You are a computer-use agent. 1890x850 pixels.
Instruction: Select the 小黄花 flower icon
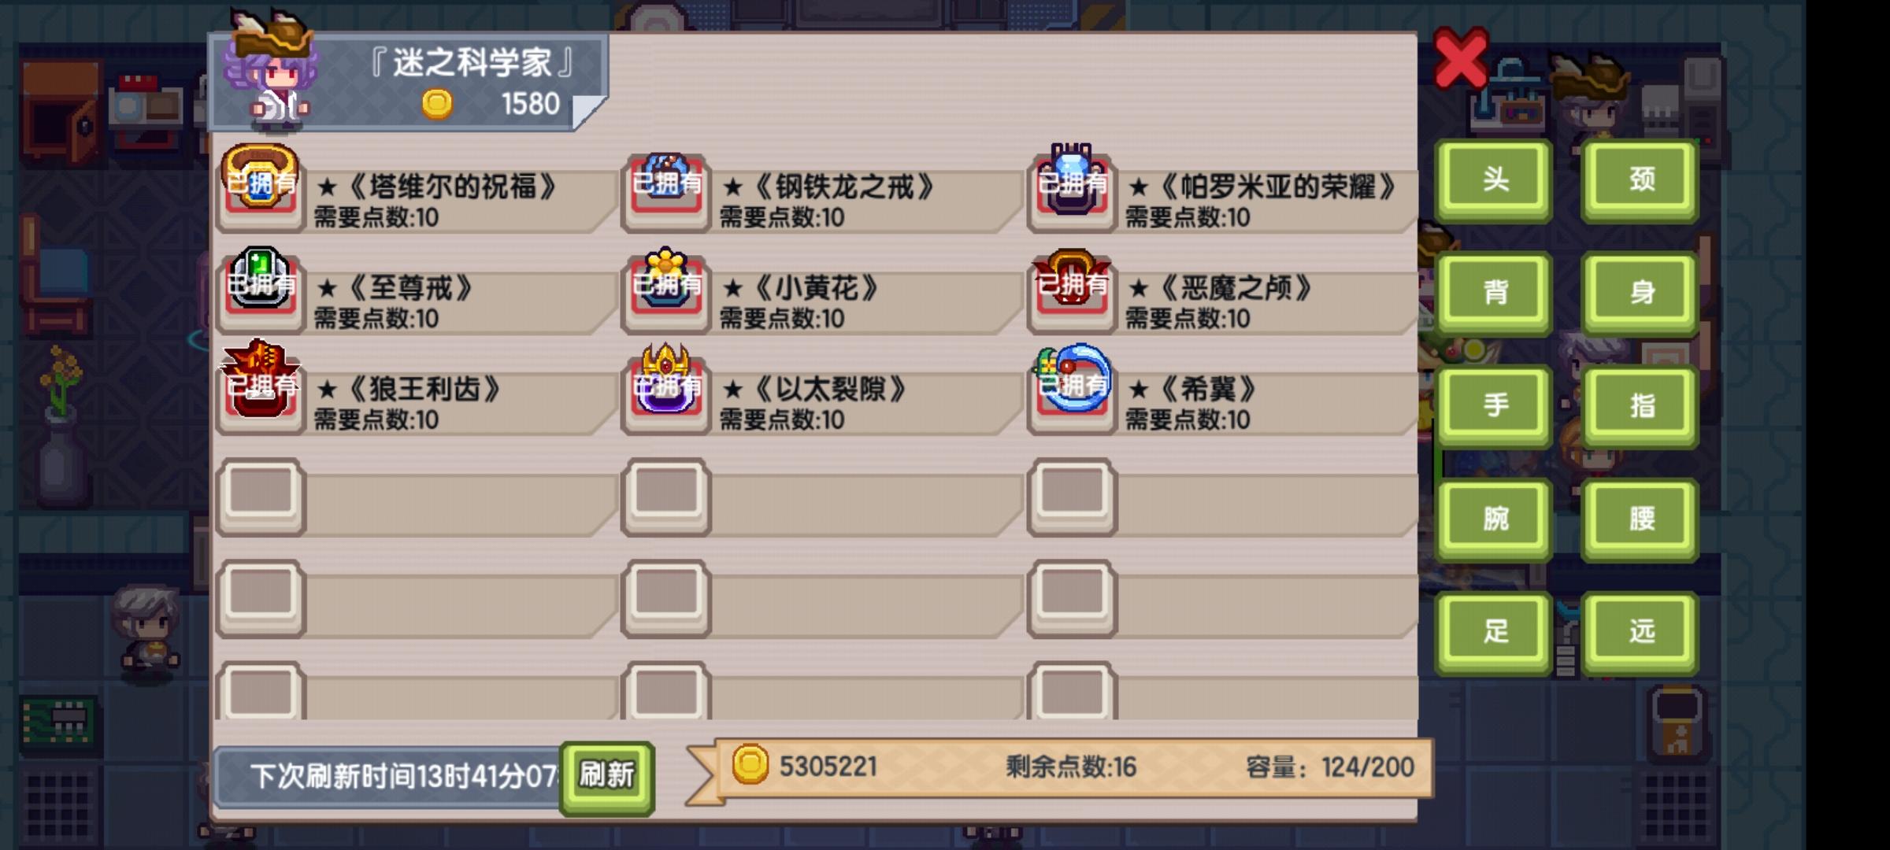[666, 287]
